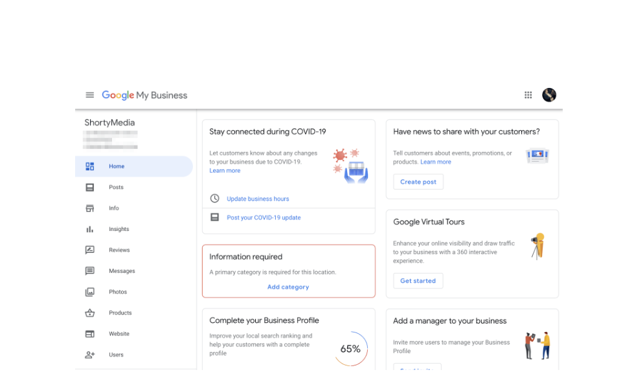Screen dimensions: 634x392
Task: Click Post your COVID-19 update link
Action: [264, 217]
